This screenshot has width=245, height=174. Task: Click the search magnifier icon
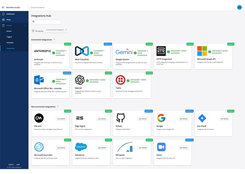click(34, 22)
